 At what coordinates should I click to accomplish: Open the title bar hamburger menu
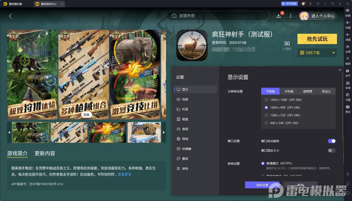[x=310, y=4]
